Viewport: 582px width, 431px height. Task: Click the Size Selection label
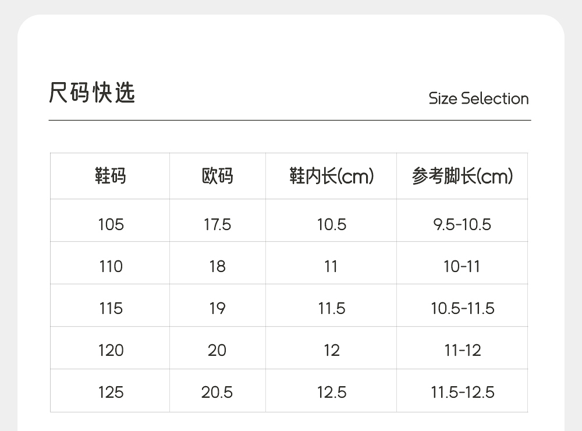tap(478, 98)
